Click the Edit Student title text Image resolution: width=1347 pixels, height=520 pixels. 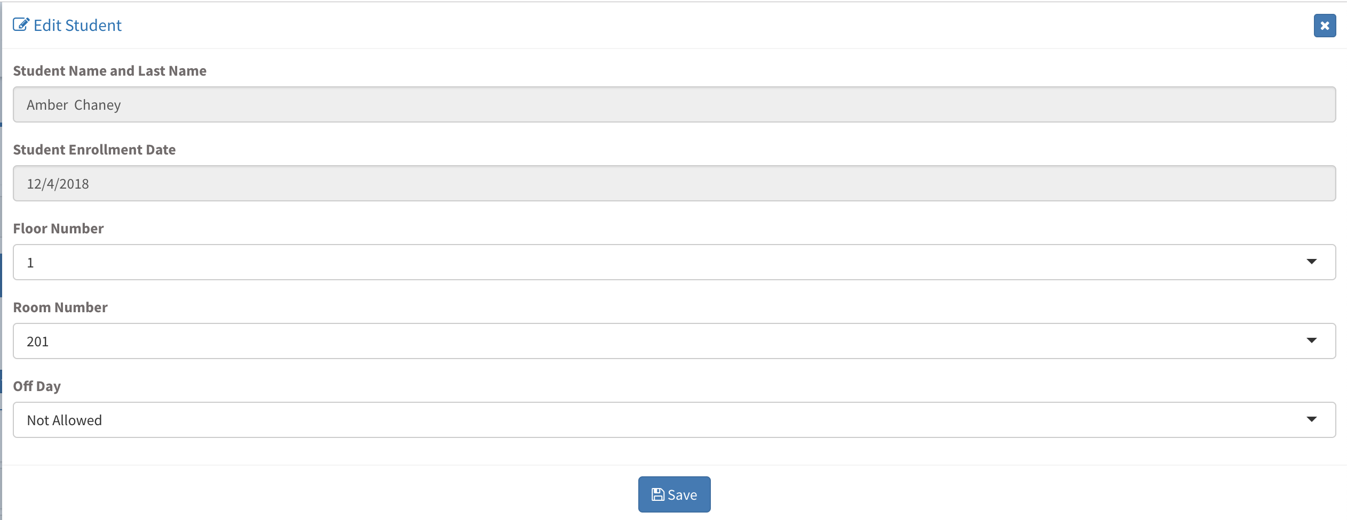[x=77, y=26]
